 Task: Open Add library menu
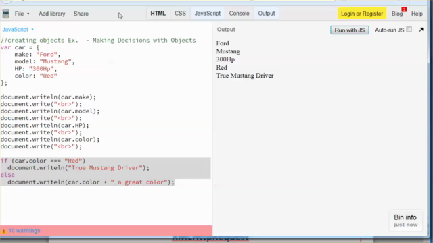click(52, 13)
